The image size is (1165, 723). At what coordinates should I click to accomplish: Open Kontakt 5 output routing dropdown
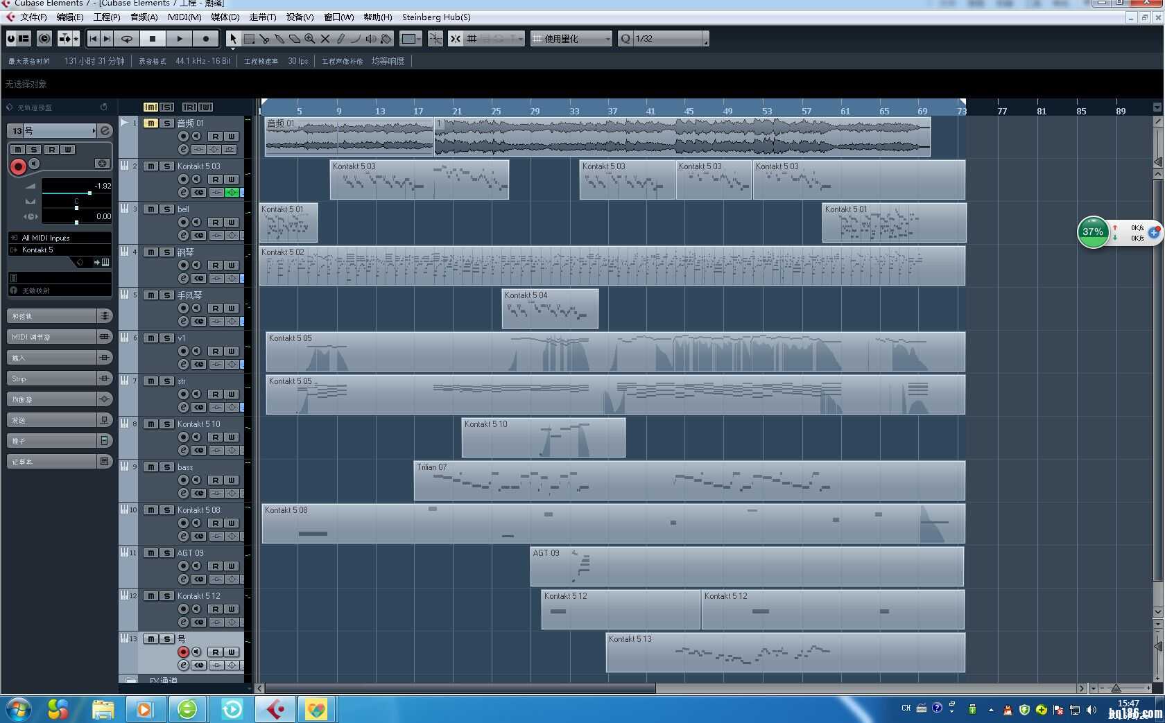point(60,250)
